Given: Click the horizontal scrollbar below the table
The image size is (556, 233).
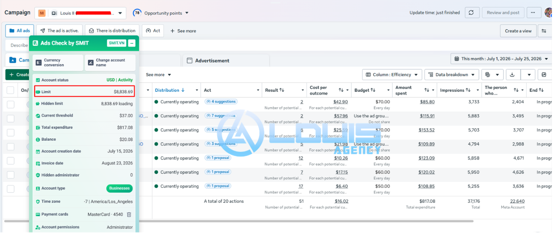Looking at the screenshot, I should pos(238,221).
